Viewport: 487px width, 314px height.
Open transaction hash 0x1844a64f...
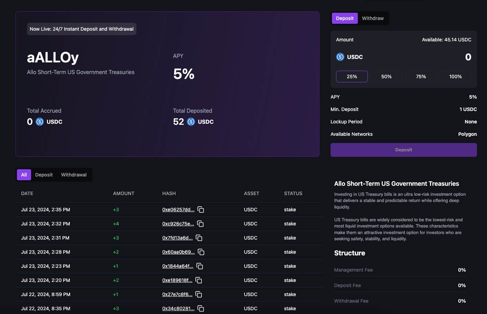tap(178, 266)
